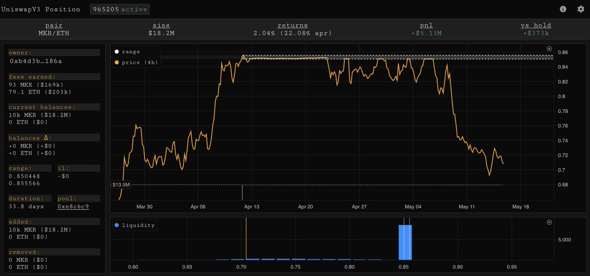Click the 0.95 liquidity axis label
The image size is (590, 276).
pyautogui.click(x=511, y=267)
